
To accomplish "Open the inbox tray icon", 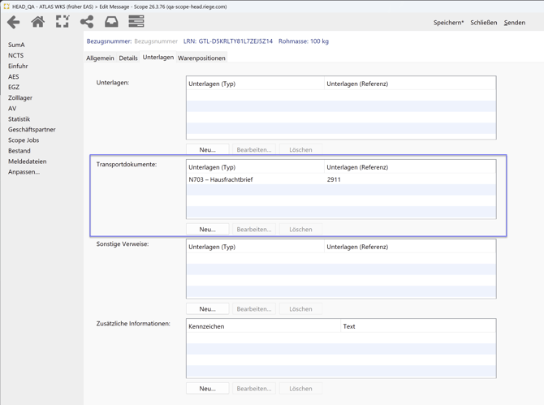I will tap(111, 22).
